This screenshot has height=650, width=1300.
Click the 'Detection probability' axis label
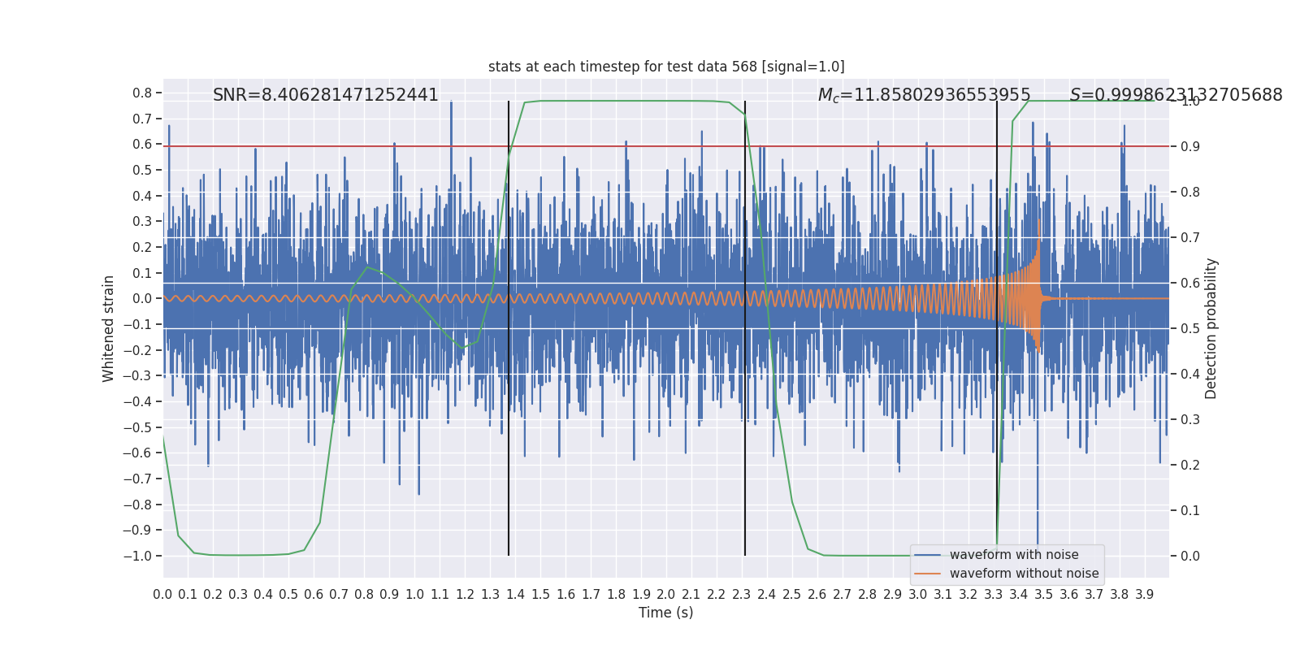pos(1211,328)
